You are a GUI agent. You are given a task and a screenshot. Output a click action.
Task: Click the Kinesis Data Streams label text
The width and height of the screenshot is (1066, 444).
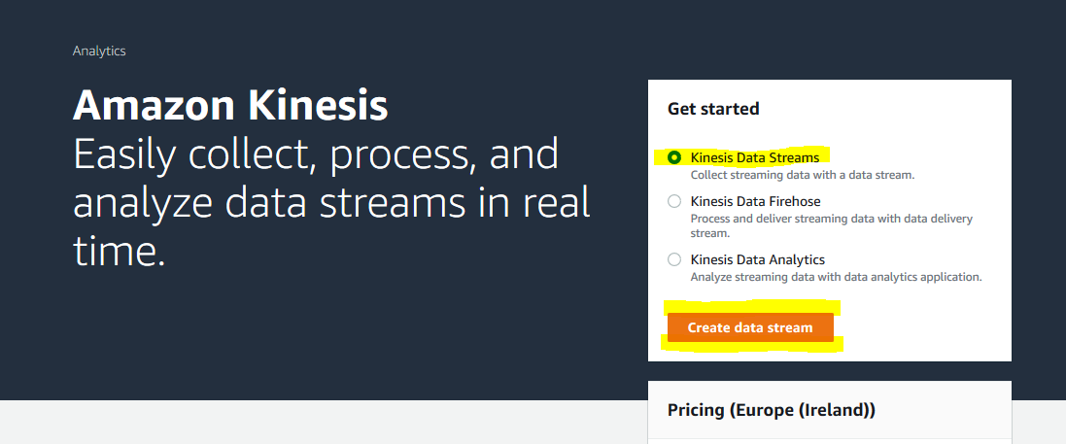point(755,157)
